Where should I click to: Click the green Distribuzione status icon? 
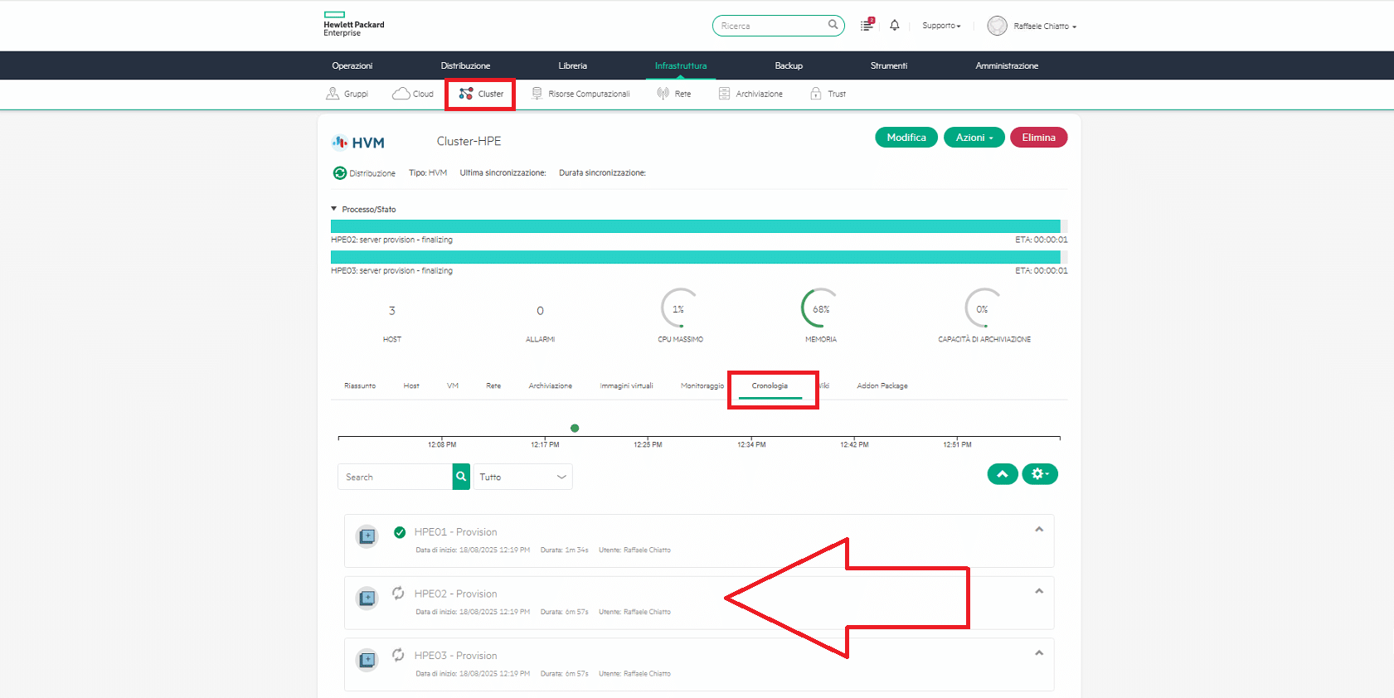[339, 173]
